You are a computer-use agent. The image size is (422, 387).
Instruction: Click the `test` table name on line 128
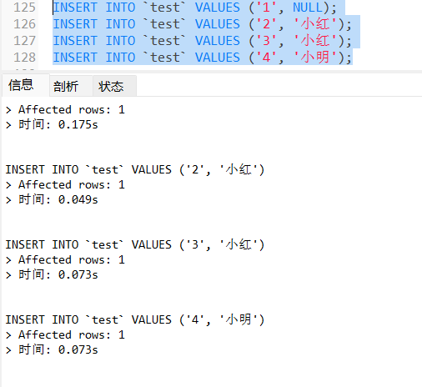coord(164,58)
